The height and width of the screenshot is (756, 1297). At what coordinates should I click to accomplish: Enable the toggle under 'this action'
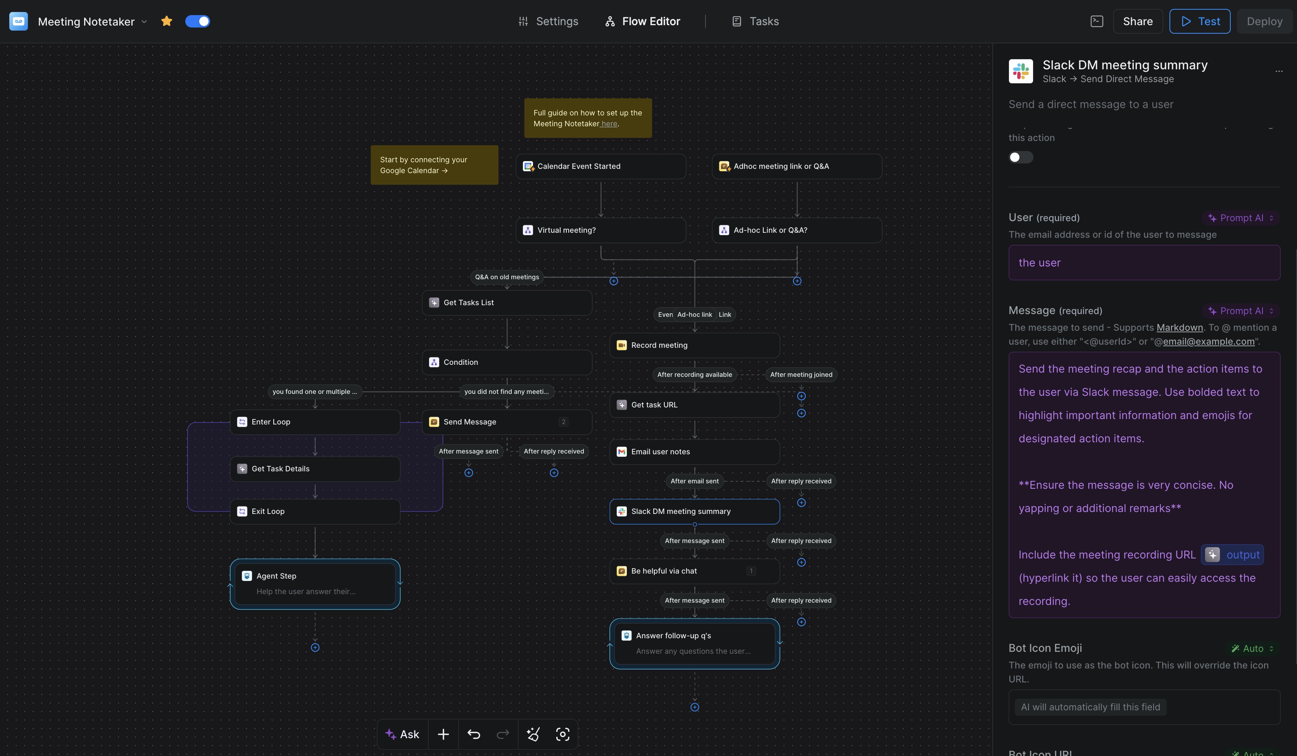click(x=1020, y=157)
